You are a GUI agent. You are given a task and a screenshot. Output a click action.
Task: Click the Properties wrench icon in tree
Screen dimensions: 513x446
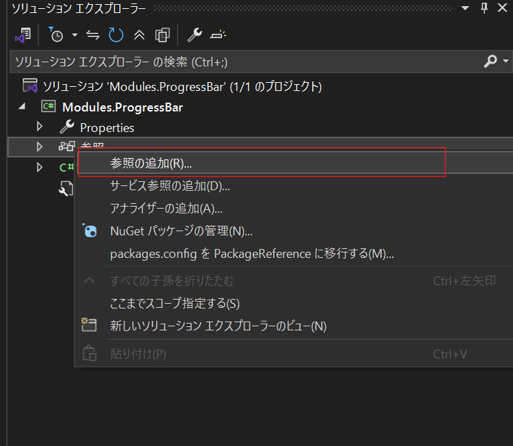pos(67,127)
